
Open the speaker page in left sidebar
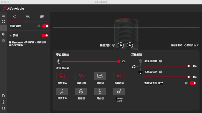[x=3, y=34]
